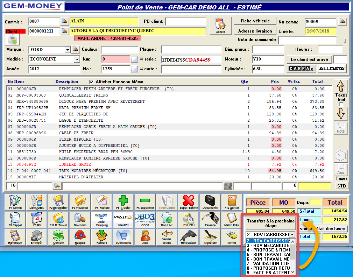
Task: Open F9 RV appointment calendar
Action: pos(37,220)
